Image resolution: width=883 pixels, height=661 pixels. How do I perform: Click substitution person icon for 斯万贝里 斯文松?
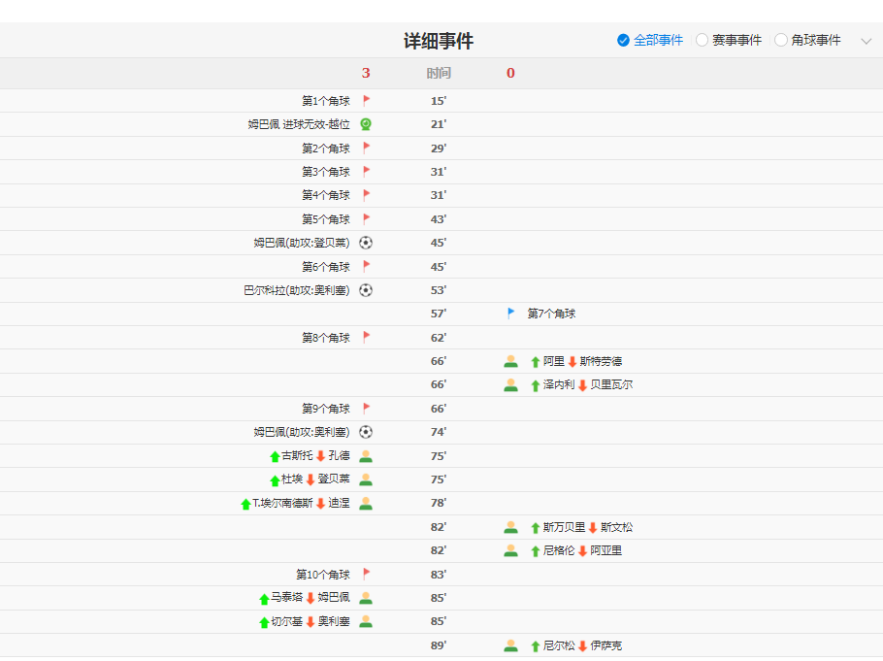[x=510, y=527]
